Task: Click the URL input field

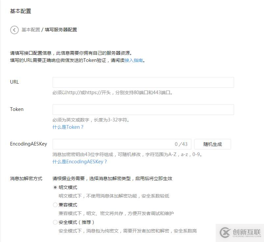Action: pos(143,82)
